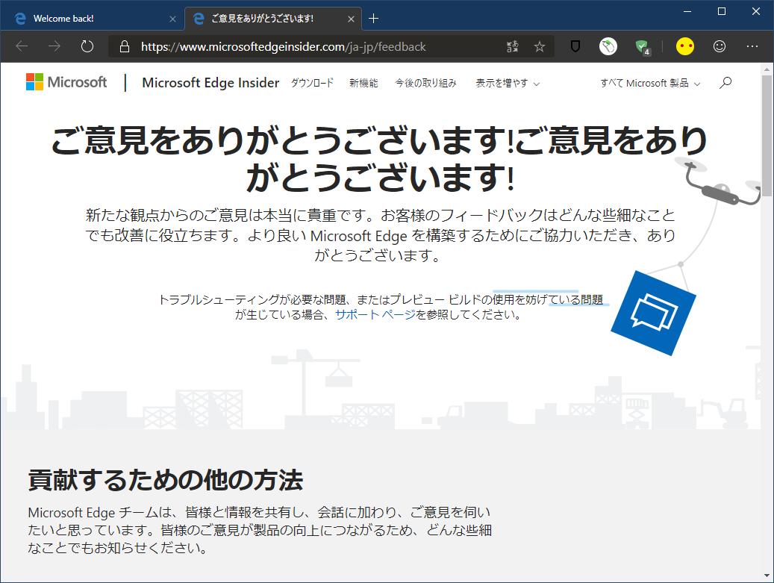Open the mouse gestures extension icon
This screenshot has height=583, width=774.
coord(608,46)
